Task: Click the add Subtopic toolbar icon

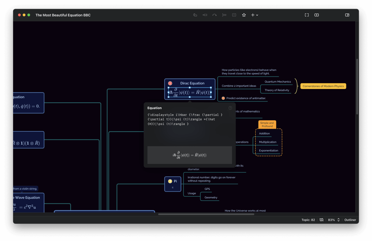Action: [205, 15]
